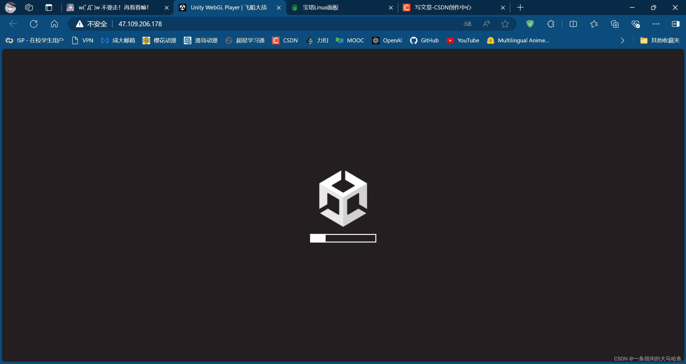
Task: Open 其他收藏夹 bookmarks folder
Action: click(x=660, y=40)
